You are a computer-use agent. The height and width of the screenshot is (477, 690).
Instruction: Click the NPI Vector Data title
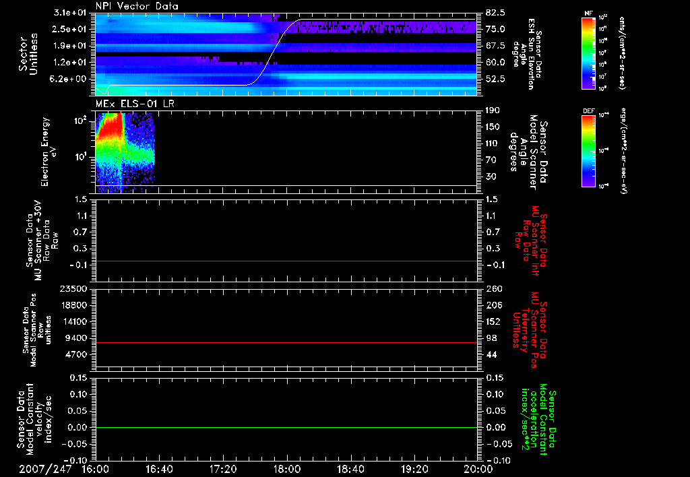click(137, 6)
